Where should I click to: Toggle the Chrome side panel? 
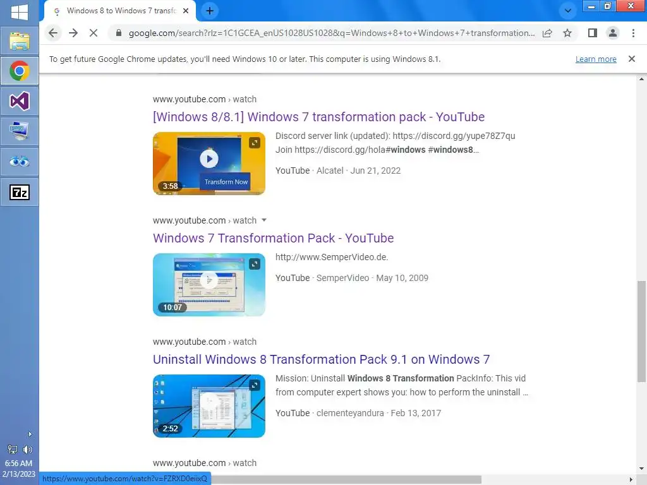(593, 33)
